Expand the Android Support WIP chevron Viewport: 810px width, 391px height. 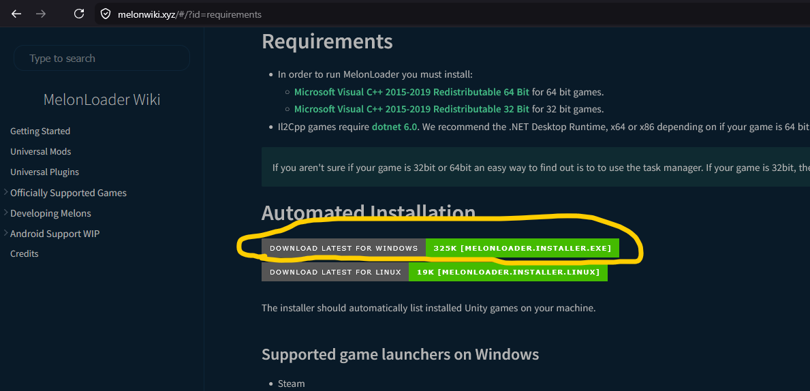coord(5,233)
